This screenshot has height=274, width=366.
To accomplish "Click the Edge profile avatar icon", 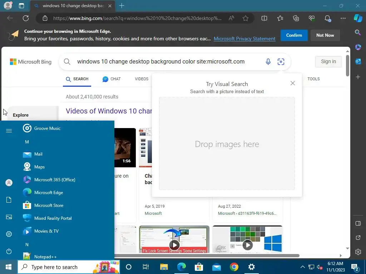I will pyautogui.click(x=8, y=6).
